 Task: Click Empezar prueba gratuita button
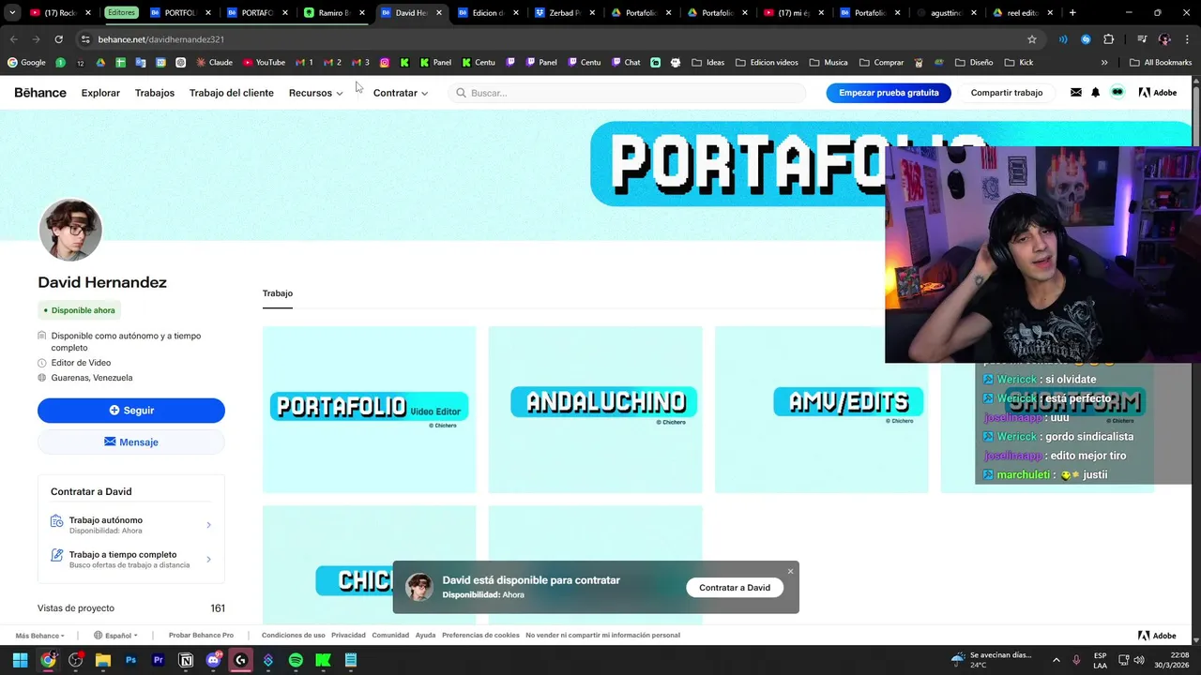click(889, 93)
